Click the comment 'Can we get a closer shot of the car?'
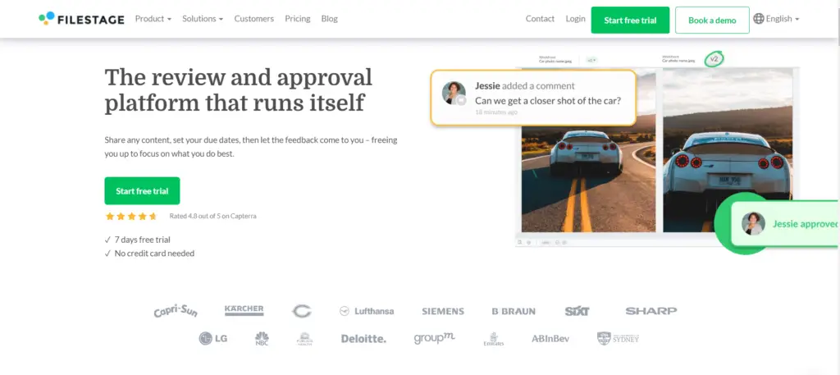This screenshot has height=375, width=840. [548, 100]
